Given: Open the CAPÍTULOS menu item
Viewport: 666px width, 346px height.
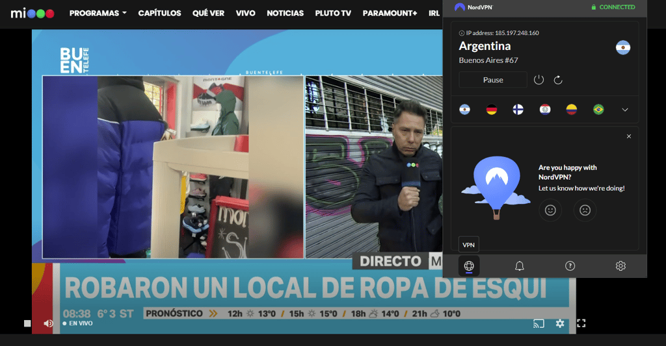Looking at the screenshot, I should (x=160, y=13).
